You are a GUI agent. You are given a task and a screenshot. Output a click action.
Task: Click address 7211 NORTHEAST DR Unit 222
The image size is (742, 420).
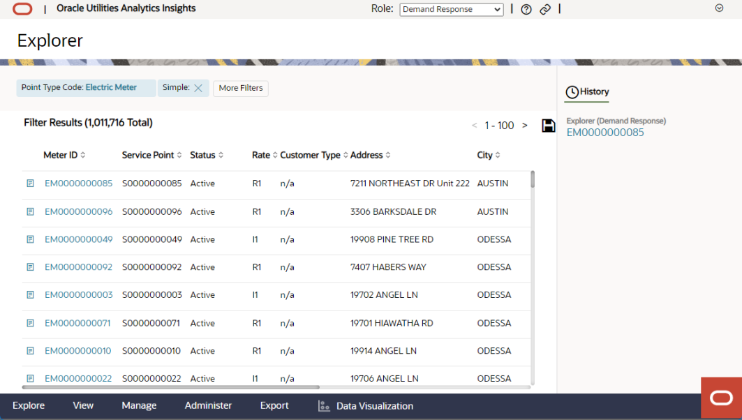click(x=410, y=183)
